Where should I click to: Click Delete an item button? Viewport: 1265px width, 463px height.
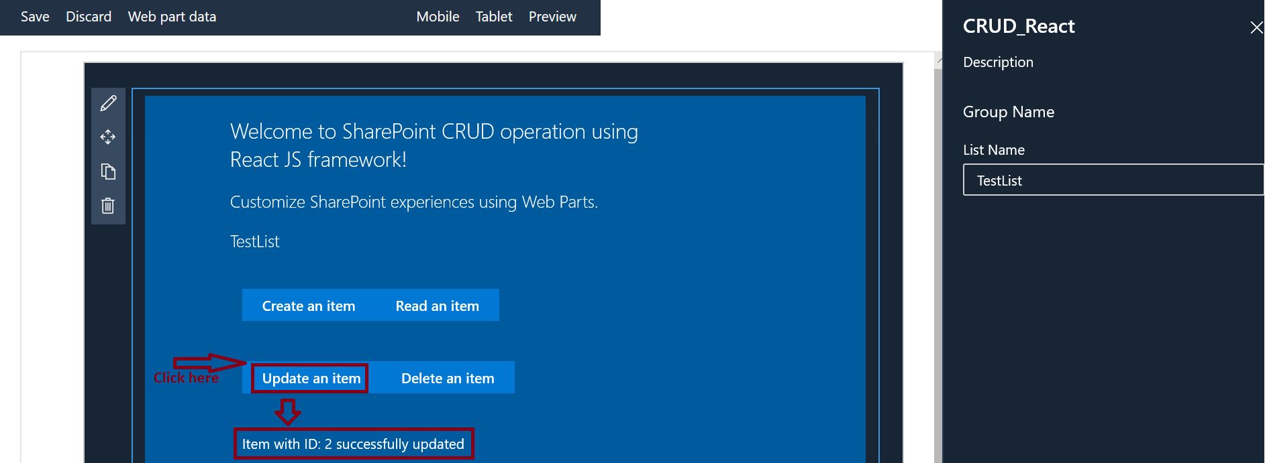tap(448, 378)
